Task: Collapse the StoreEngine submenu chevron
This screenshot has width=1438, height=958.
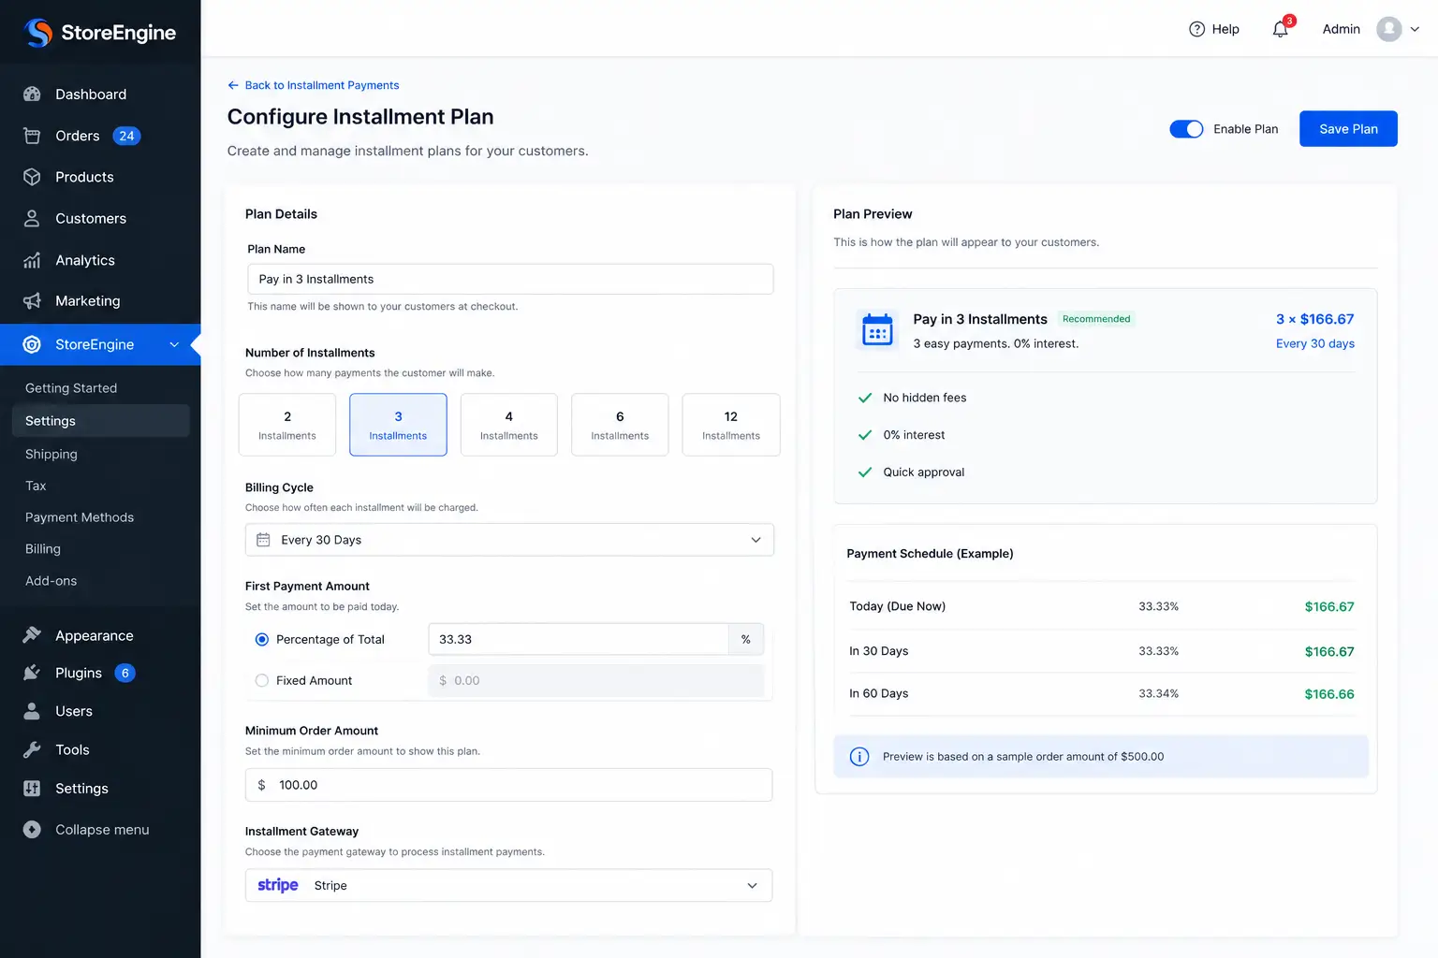Action: click(x=174, y=344)
